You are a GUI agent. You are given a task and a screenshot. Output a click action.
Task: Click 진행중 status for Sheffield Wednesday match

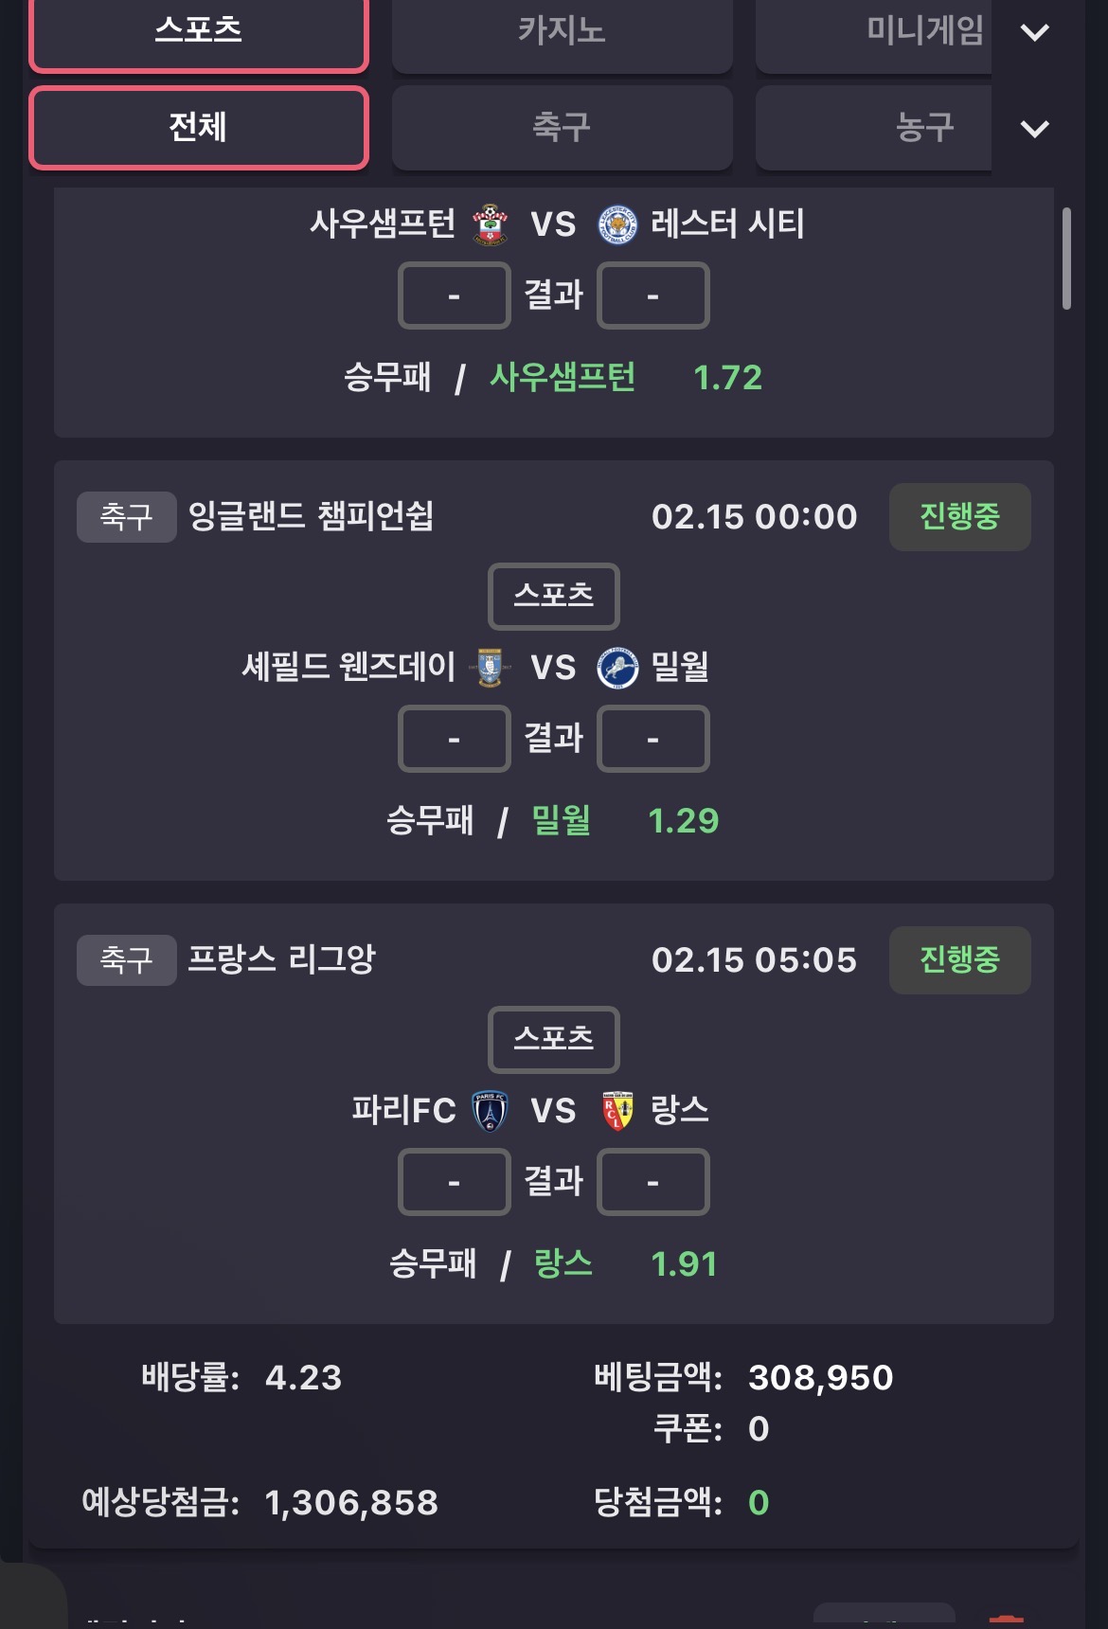click(x=959, y=517)
